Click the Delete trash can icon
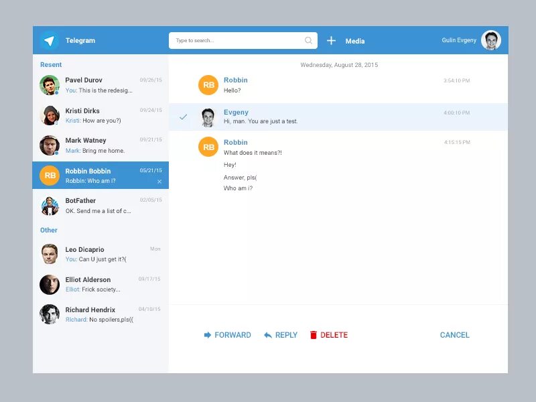 tap(313, 335)
